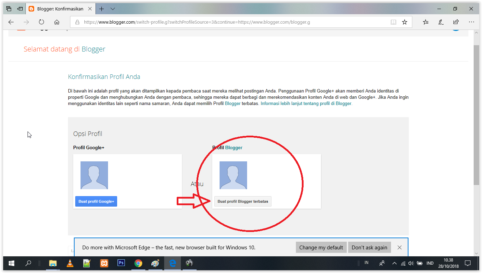This screenshot has height=273, width=482.
Task: Click the browser Back arrow
Action: coord(11,22)
